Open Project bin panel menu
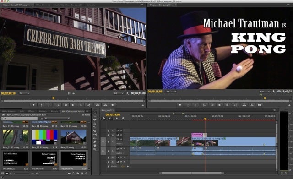The width and height of the screenshot is (293, 179). point(87,111)
